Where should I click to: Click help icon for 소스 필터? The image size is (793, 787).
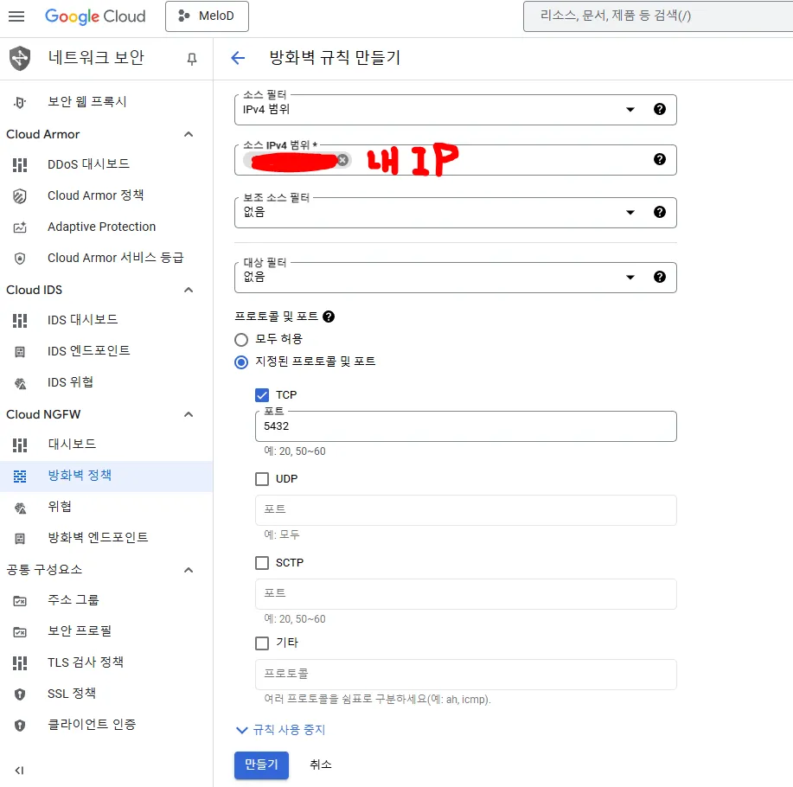pos(660,109)
